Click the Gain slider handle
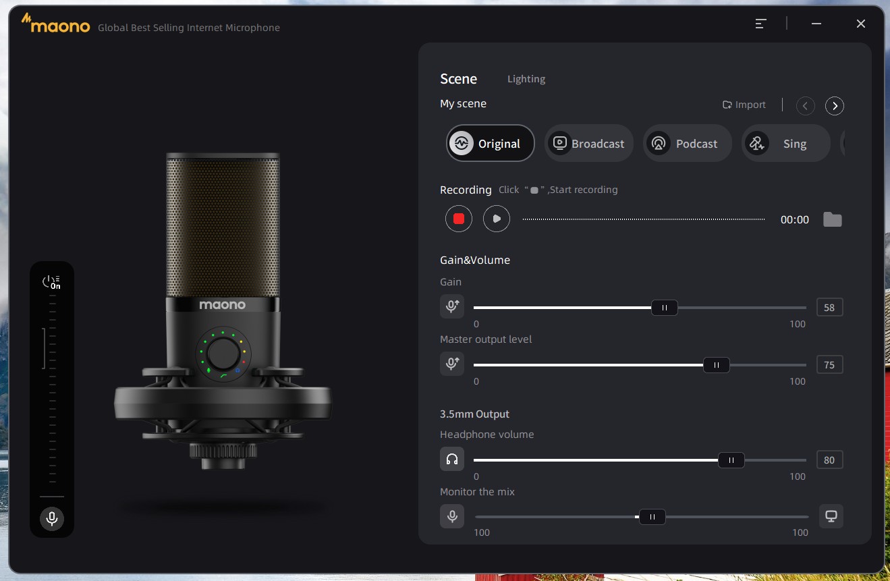Screen dimensions: 890x581 click(x=665, y=308)
